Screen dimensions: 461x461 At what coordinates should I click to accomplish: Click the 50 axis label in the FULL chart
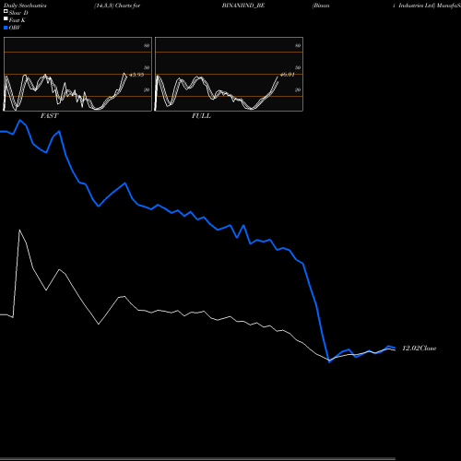click(298, 67)
